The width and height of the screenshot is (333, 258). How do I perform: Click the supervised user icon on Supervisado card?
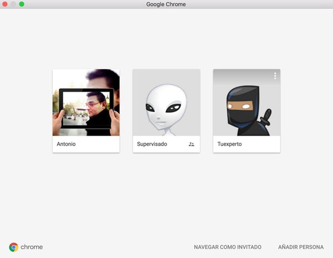pyautogui.click(x=191, y=145)
